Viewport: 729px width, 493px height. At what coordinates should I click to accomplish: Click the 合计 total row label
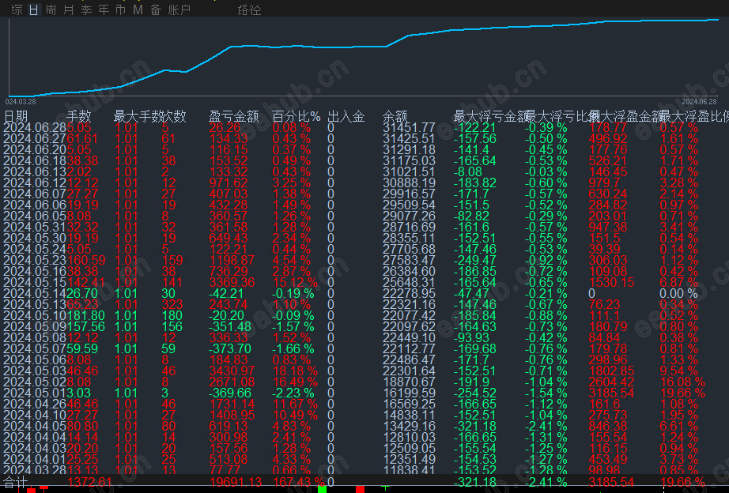point(16,482)
